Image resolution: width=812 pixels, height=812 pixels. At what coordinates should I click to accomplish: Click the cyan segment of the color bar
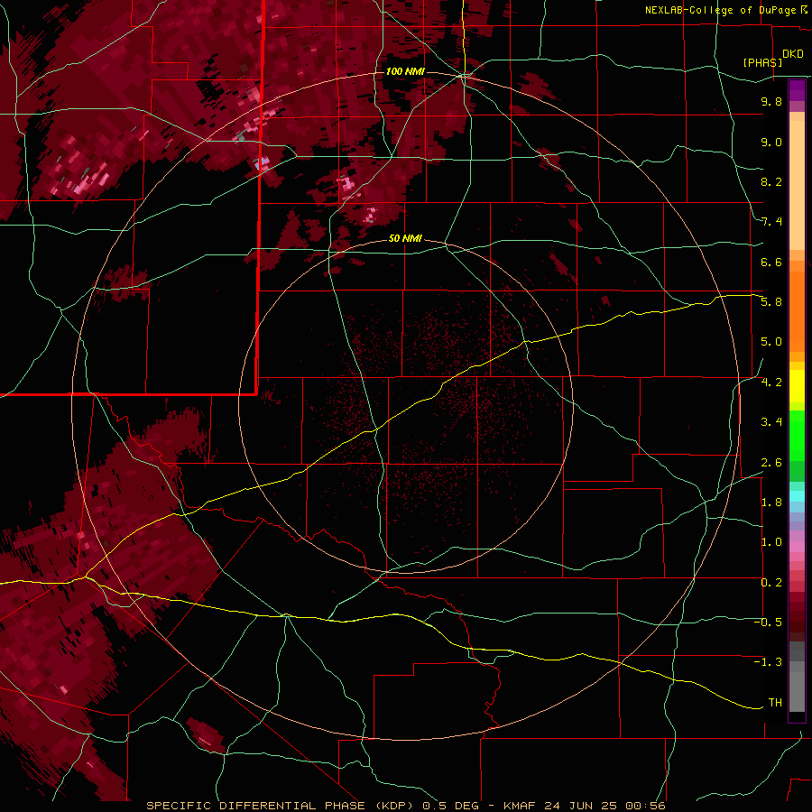click(797, 496)
